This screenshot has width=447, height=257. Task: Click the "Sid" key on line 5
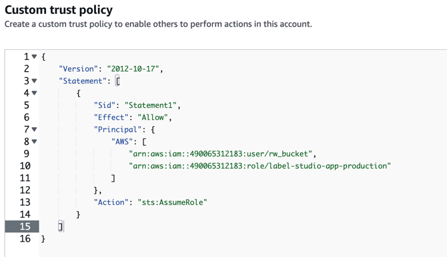click(105, 105)
